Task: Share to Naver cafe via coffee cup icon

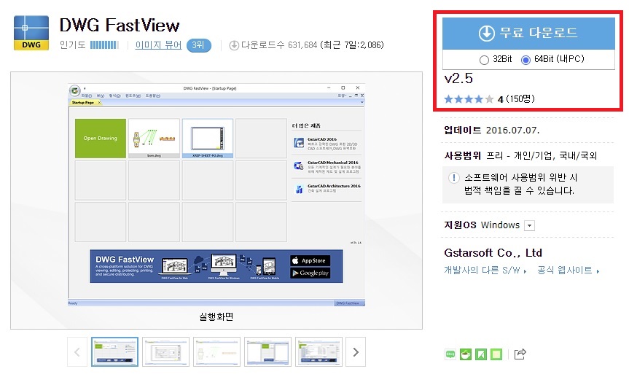Action: click(466, 354)
